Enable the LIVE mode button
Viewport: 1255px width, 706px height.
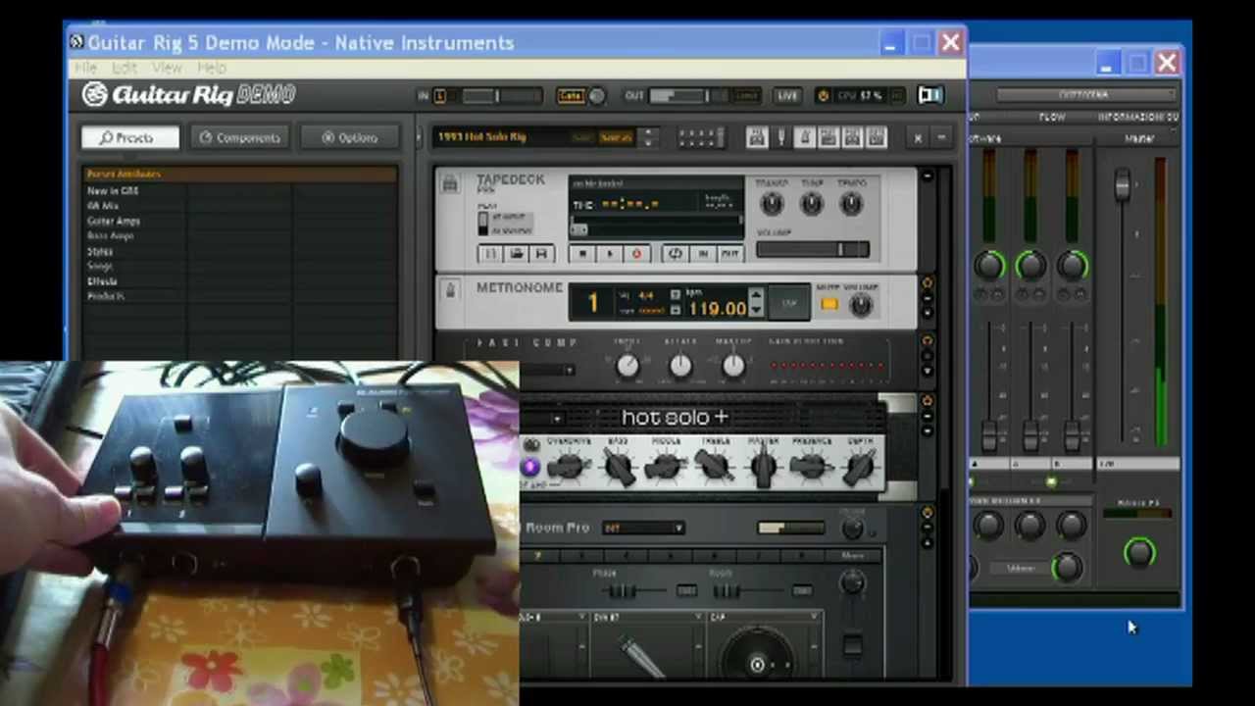pyautogui.click(x=787, y=96)
